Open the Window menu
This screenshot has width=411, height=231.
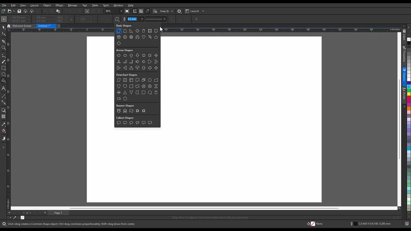(118, 5)
